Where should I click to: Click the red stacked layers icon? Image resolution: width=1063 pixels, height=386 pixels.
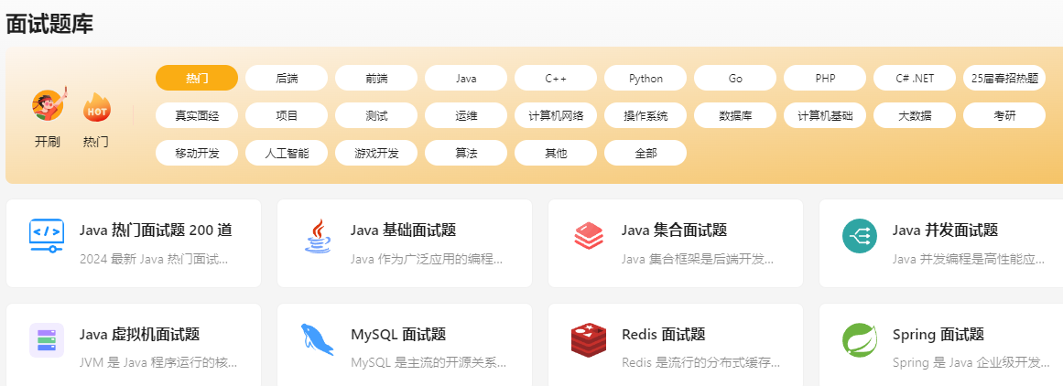[x=589, y=236]
